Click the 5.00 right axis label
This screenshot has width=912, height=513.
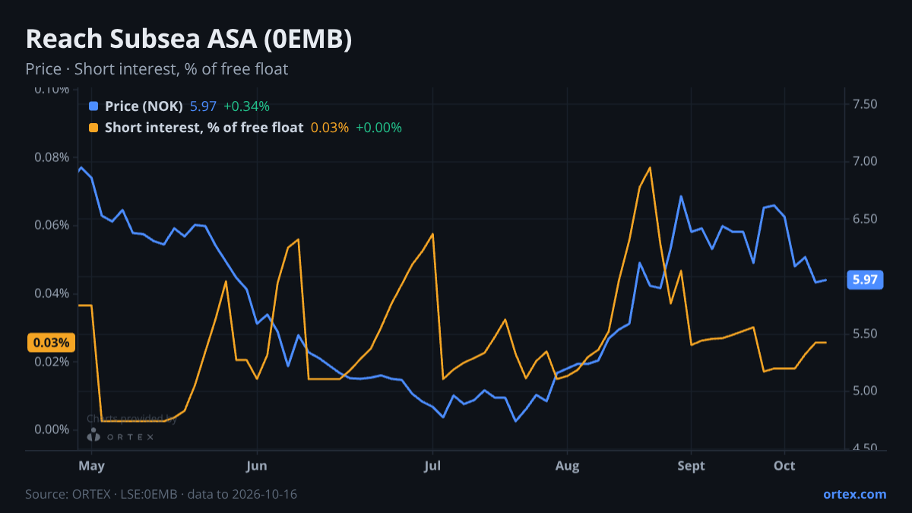coord(866,391)
